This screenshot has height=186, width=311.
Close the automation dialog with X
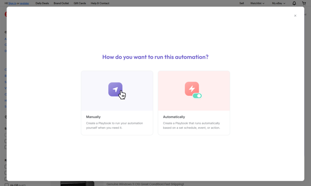(x=295, y=16)
